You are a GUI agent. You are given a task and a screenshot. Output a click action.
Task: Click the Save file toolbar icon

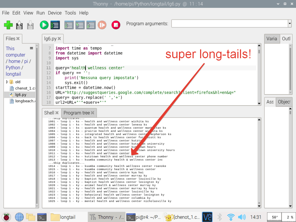click(30, 25)
